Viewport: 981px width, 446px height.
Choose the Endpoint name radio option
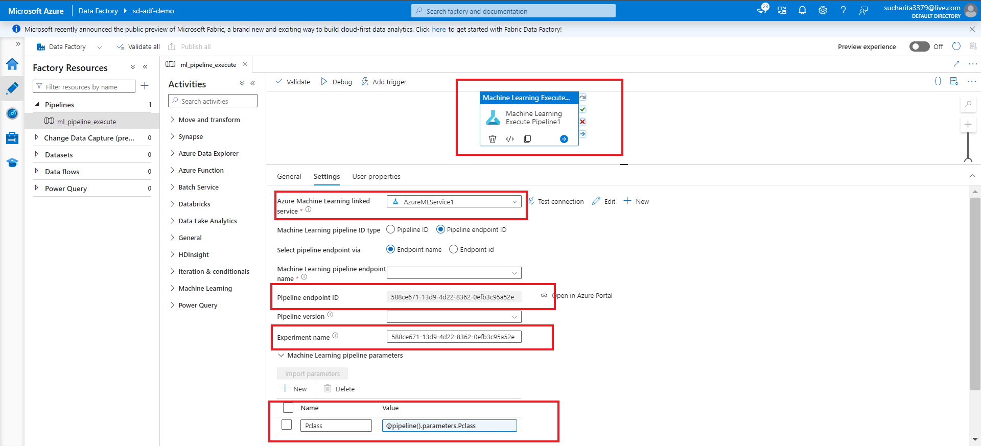pyautogui.click(x=391, y=249)
